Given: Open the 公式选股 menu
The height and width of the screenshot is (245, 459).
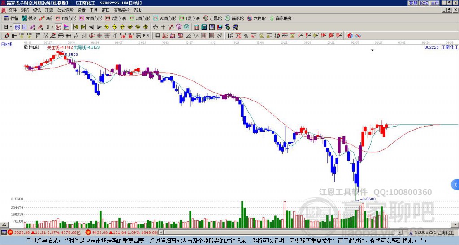Looking at the screenshot, I should pyautogui.click(x=65, y=10).
